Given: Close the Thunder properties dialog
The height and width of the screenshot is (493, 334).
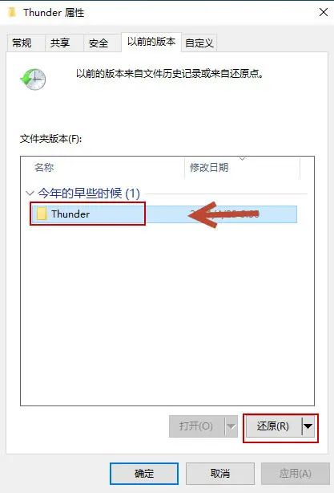Looking at the screenshot, I should click(324, 12).
